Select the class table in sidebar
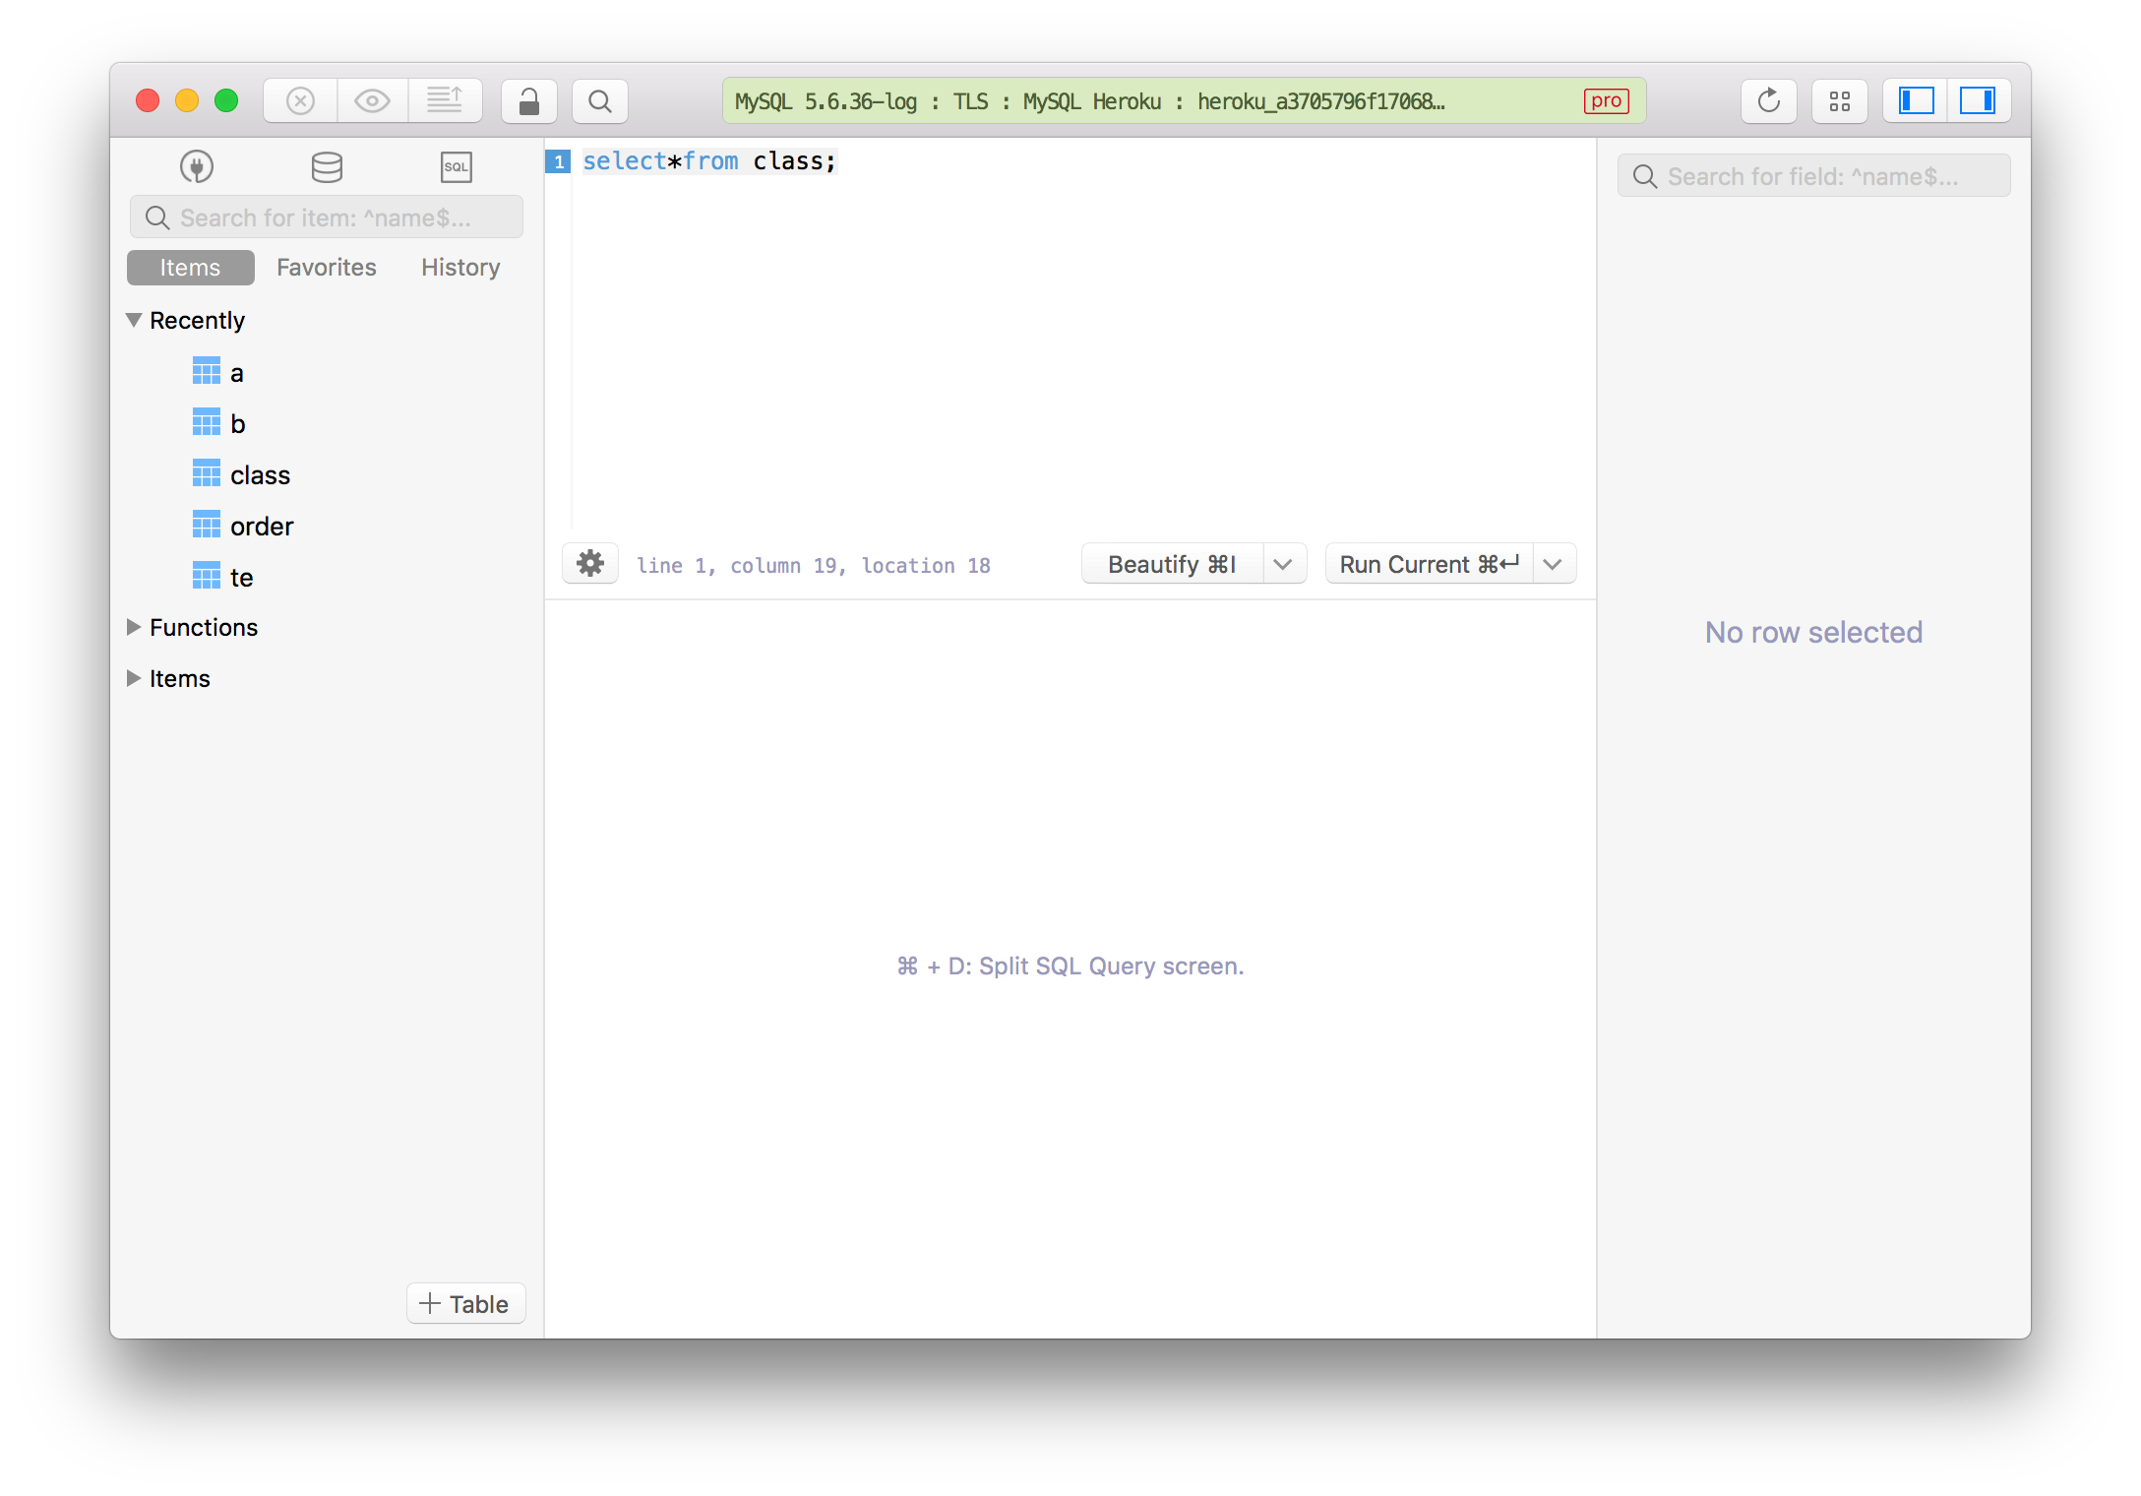Screen dimensions: 2141x1496 point(257,473)
